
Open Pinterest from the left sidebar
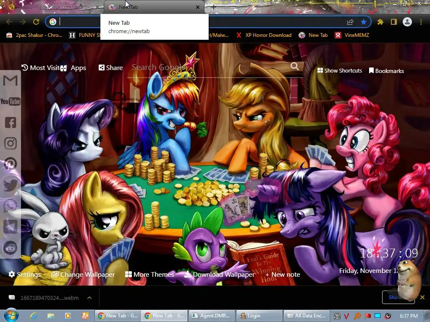[x=10, y=164]
